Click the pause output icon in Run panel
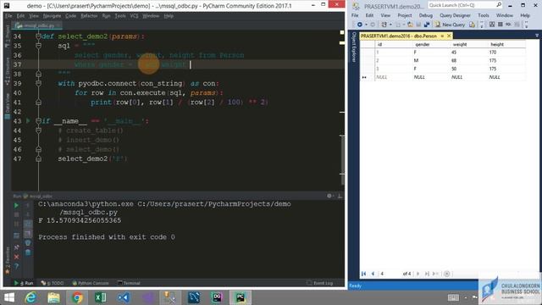The width and height of the screenshot is (542, 305). [16, 224]
